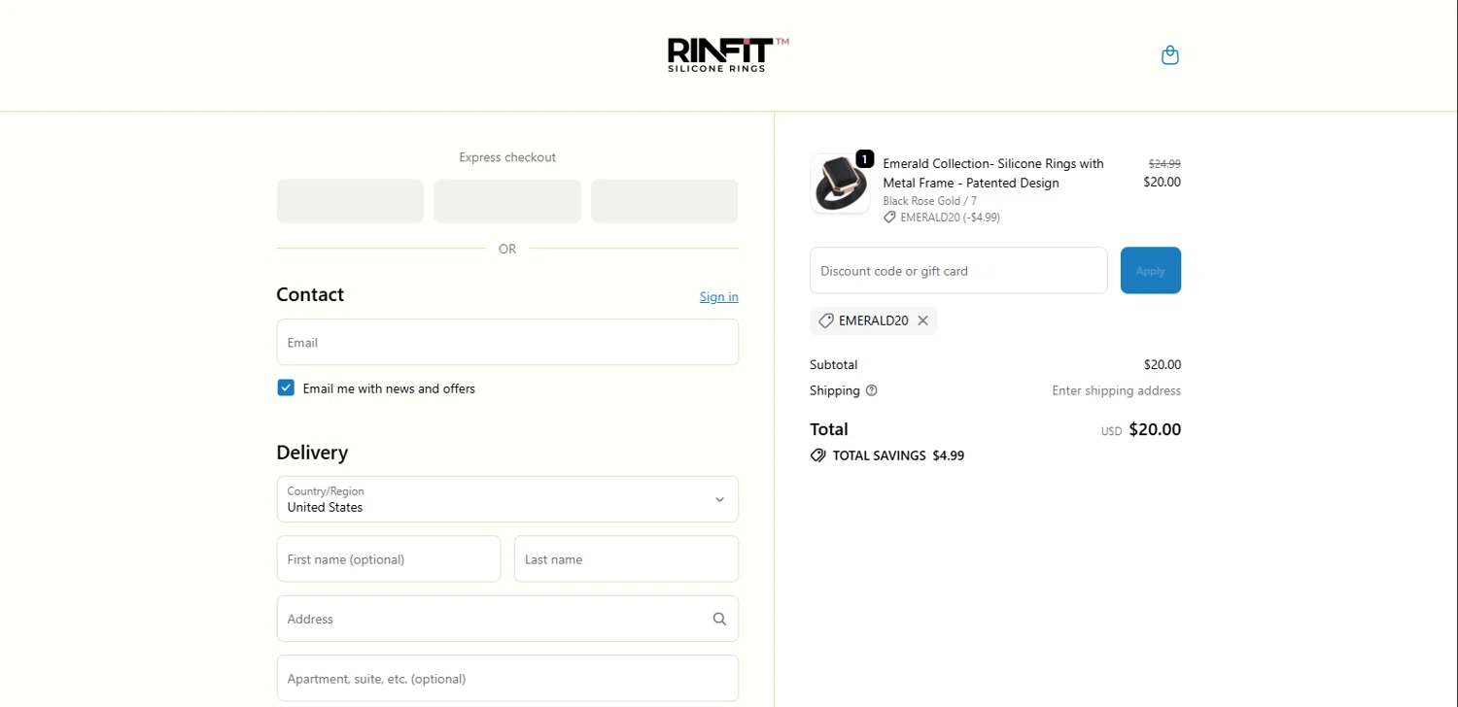Select the middle express checkout button
The height and width of the screenshot is (707, 1458).
coord(507,201)
